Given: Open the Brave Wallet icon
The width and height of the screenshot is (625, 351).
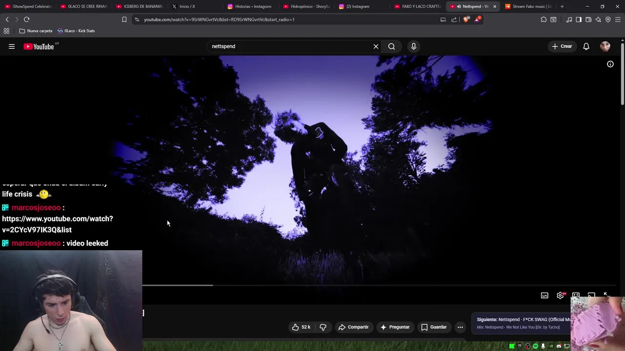Looking at the screenshot, I should (x=588, y=19).
